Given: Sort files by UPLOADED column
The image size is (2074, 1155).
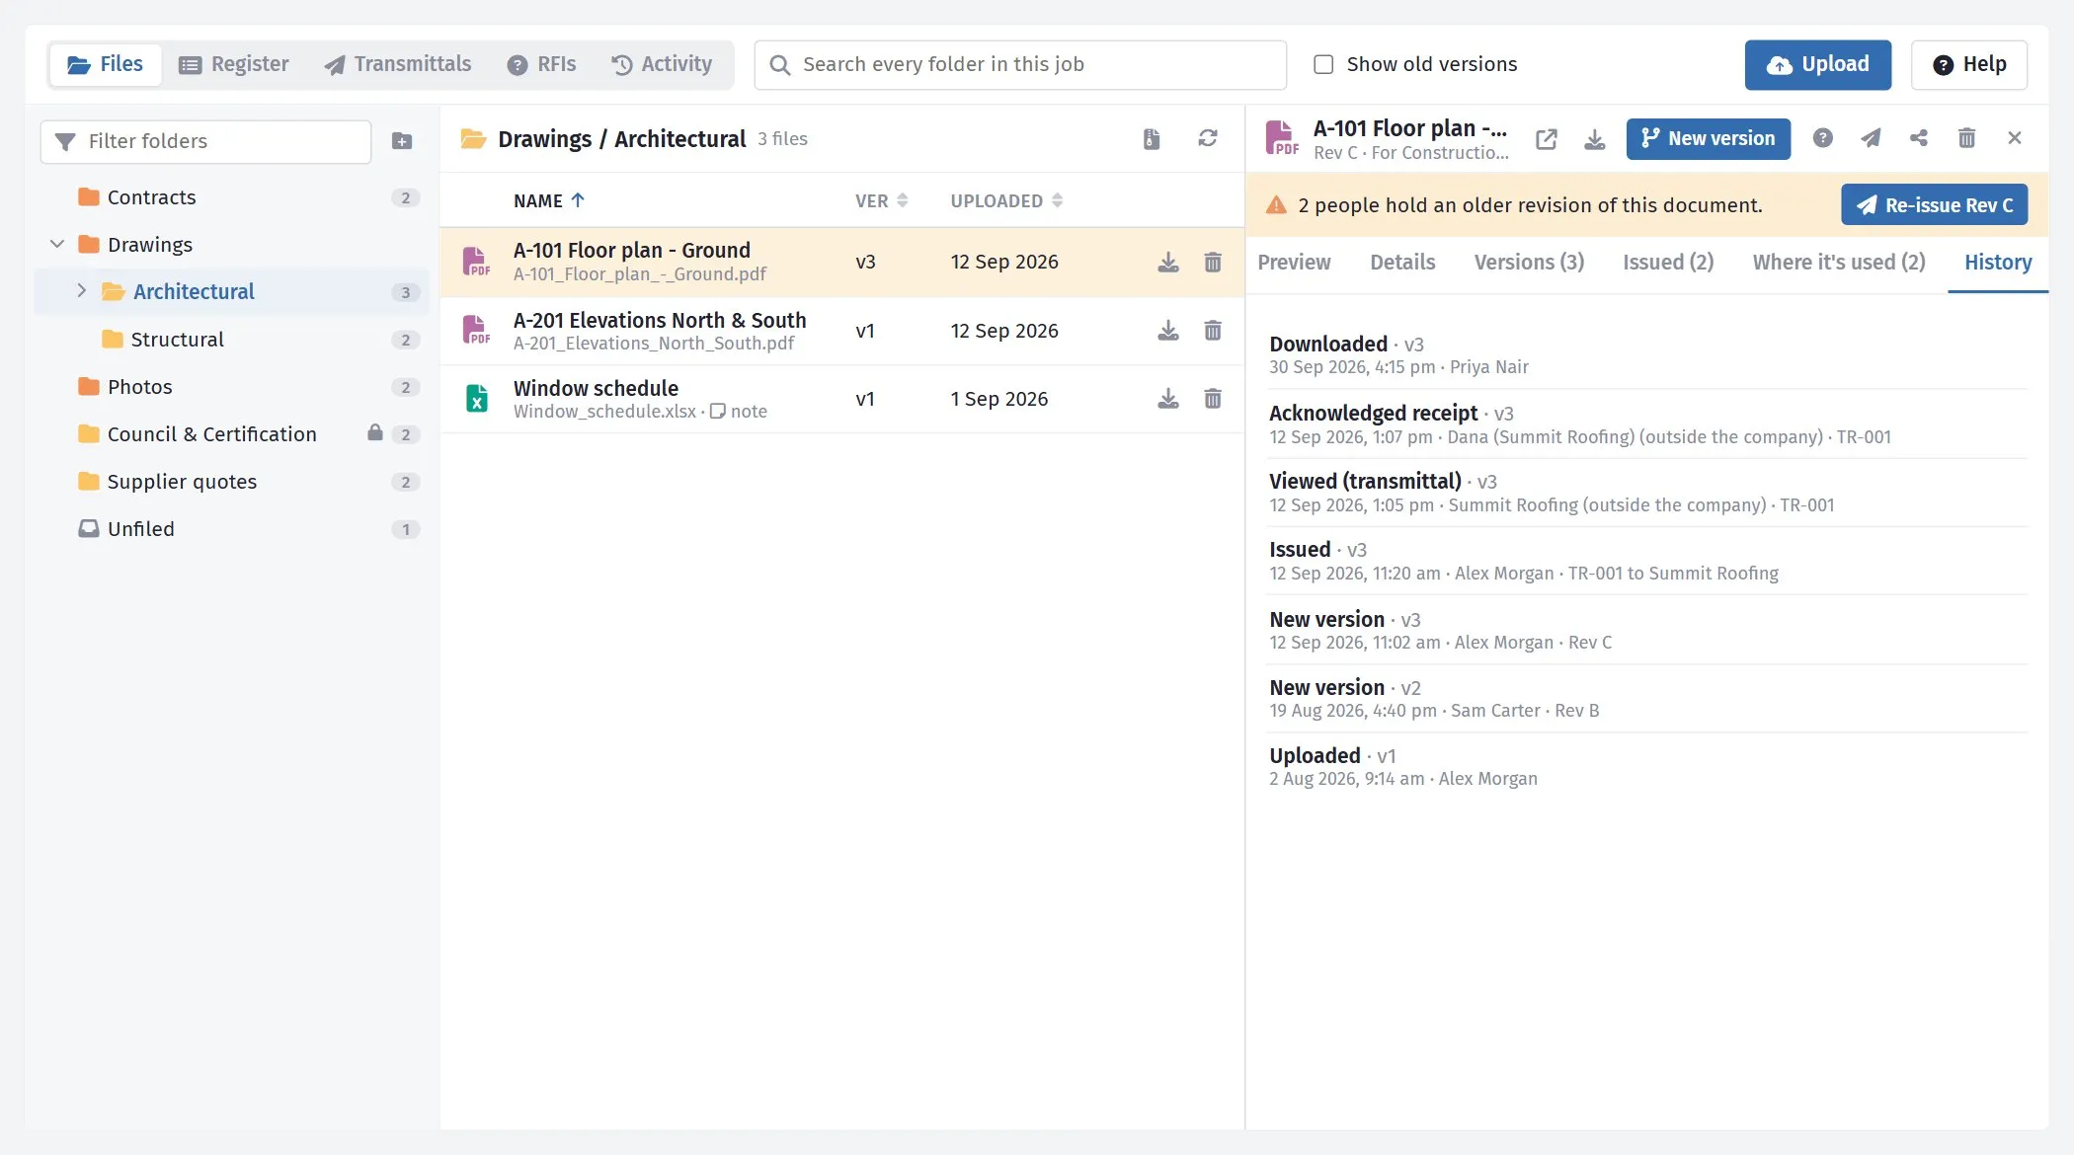Looking at the screenshot, I should point(1006,200).
